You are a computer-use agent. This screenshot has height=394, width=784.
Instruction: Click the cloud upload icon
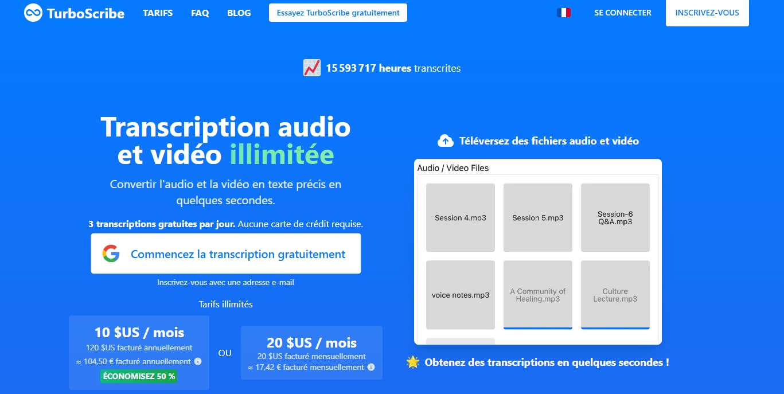pyautogui.click(x=445, y=141)
